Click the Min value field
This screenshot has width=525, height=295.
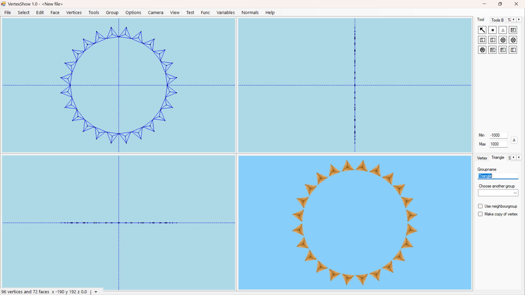[498, 135]
